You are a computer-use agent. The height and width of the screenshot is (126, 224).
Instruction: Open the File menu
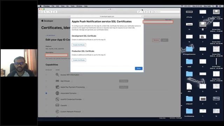coord(53,6)
